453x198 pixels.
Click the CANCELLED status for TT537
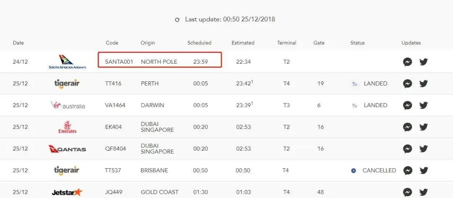click(379, 170)
